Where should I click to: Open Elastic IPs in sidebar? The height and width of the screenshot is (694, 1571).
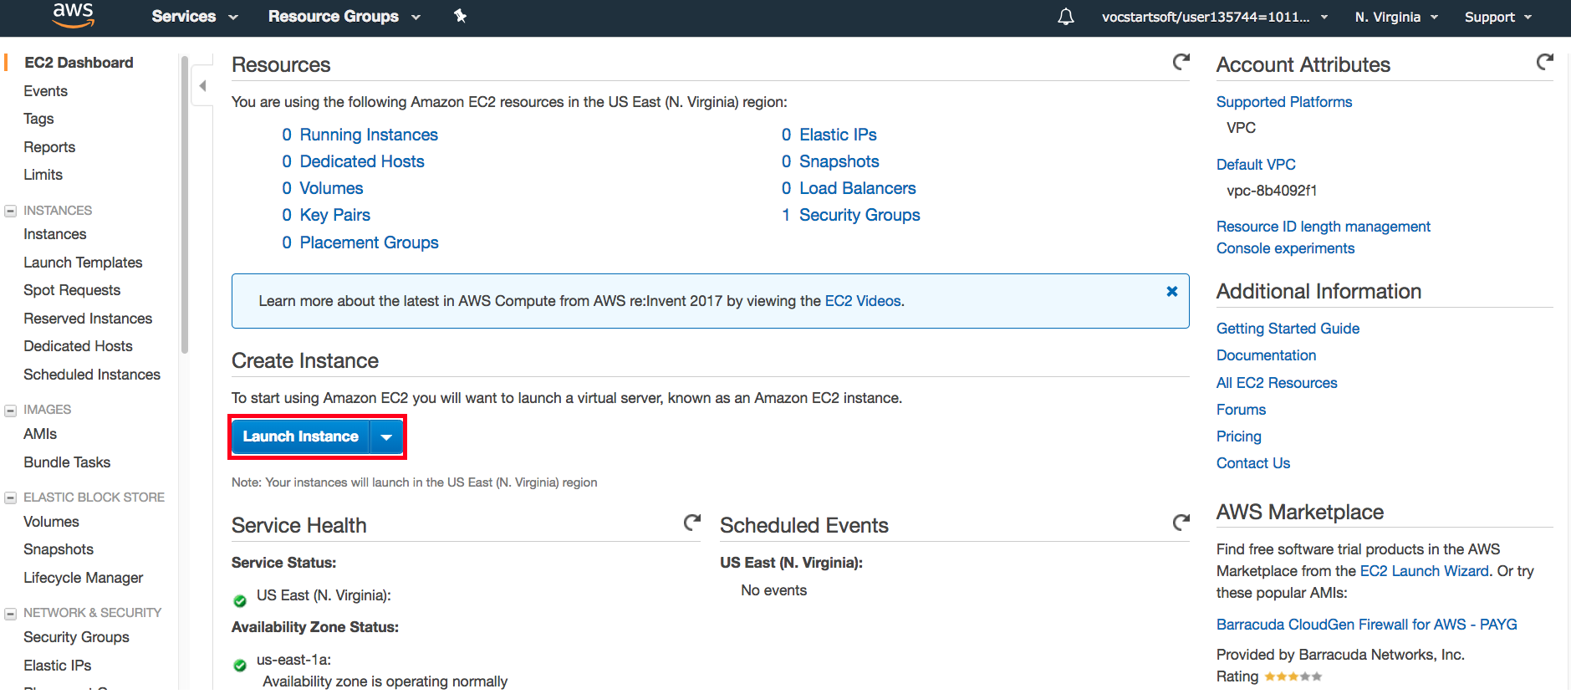(x=57, y=666)
